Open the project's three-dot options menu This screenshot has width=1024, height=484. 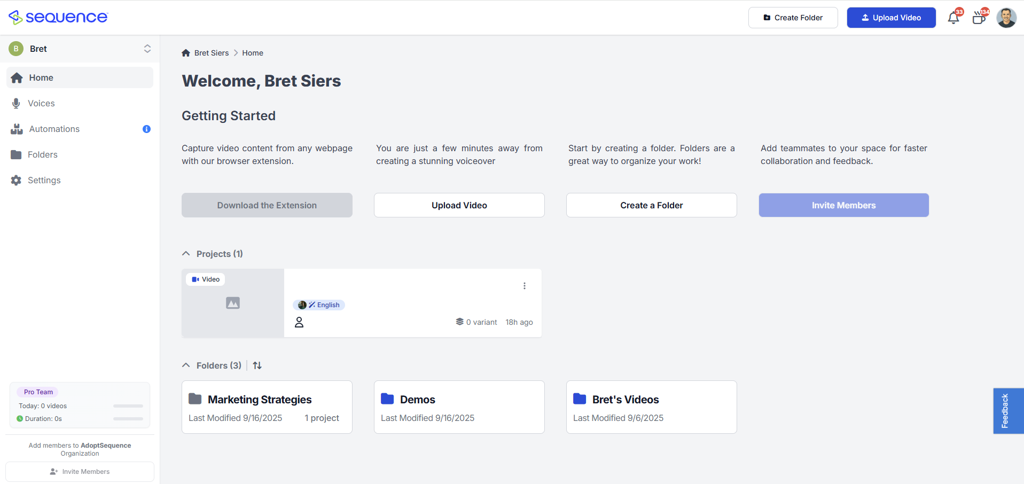coord(525,286)
